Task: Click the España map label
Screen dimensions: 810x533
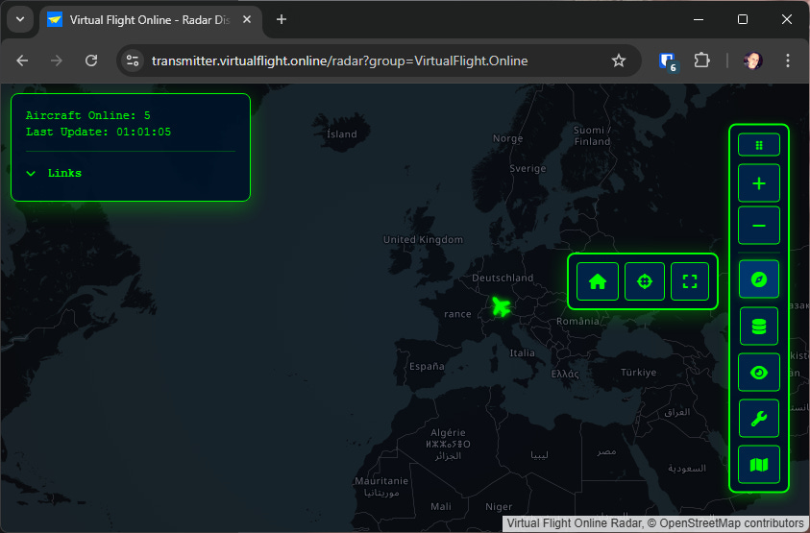Action: pos(427,366)
